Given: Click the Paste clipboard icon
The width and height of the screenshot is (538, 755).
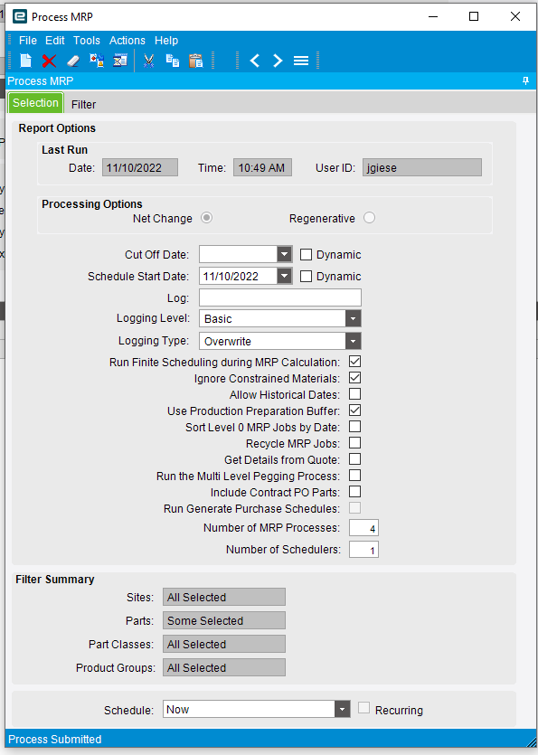Looking at the screenshot, I should [x=196, y=61].
